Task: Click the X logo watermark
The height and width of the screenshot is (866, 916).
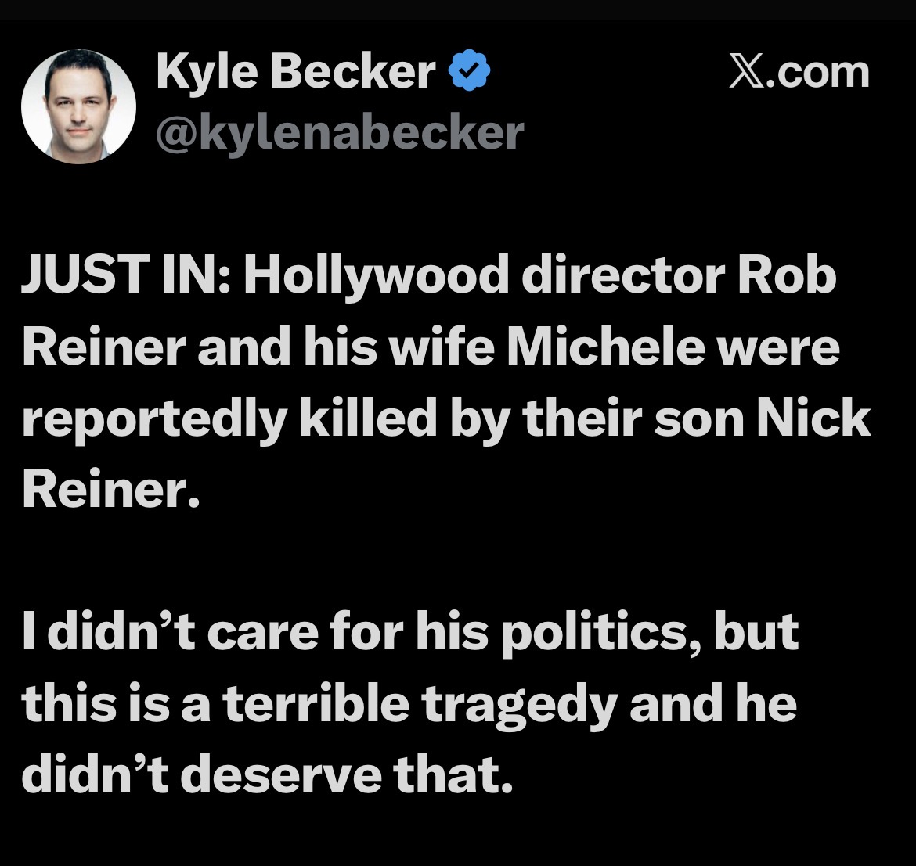Action: [x=746, y=72]
